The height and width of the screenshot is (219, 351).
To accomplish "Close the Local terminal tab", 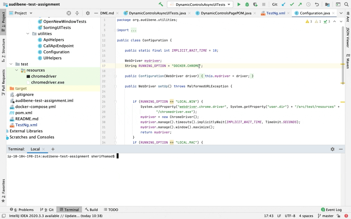I will (44, 149).
